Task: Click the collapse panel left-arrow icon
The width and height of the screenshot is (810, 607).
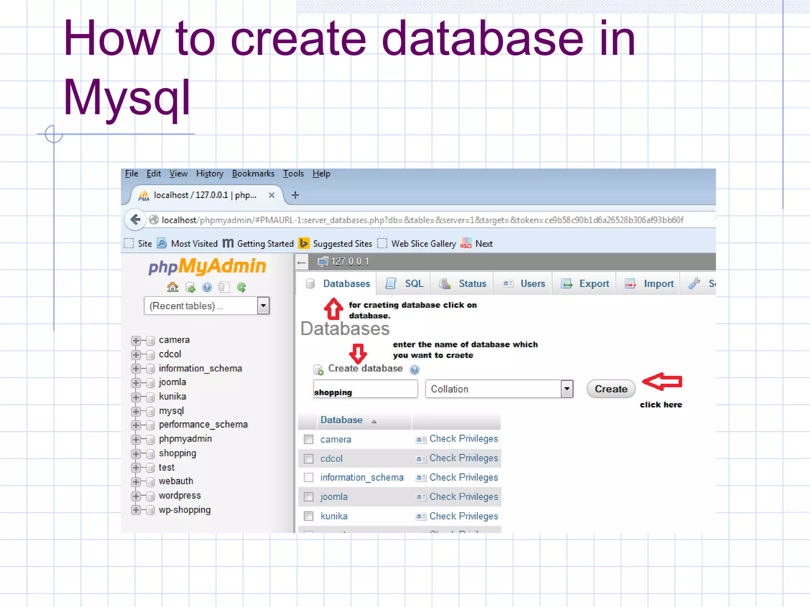Action: (x=301, y=262)
